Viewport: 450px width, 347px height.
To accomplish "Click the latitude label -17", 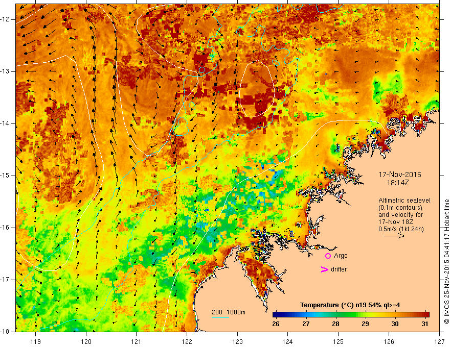I will [5, 280].
